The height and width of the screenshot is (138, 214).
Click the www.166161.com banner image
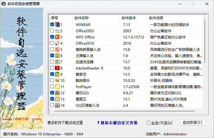pos(22,68)
